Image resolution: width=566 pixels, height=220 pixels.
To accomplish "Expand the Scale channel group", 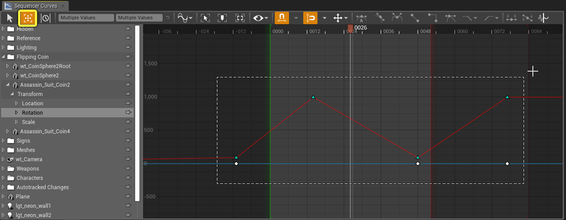I will pyautogui.click(x=17, y=122).
